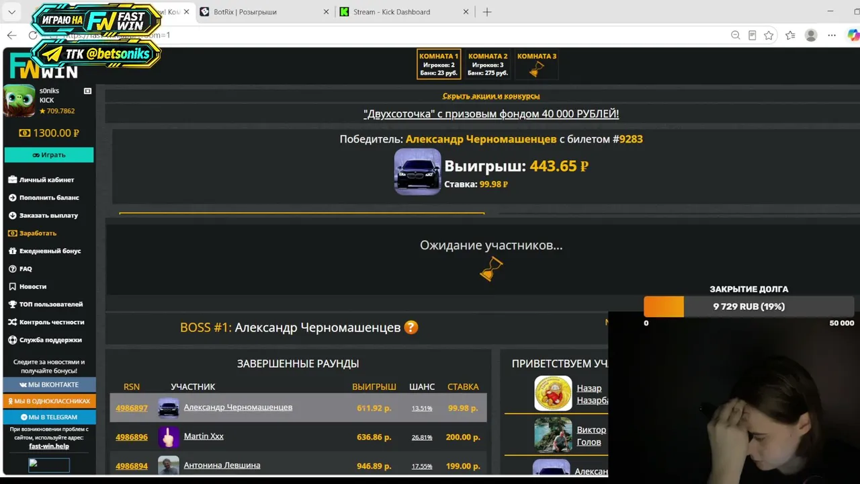The height and width of the screenshot is (484, 860).
Task: Close the Stream - Kick Dashboard tab
Action: 465,12
